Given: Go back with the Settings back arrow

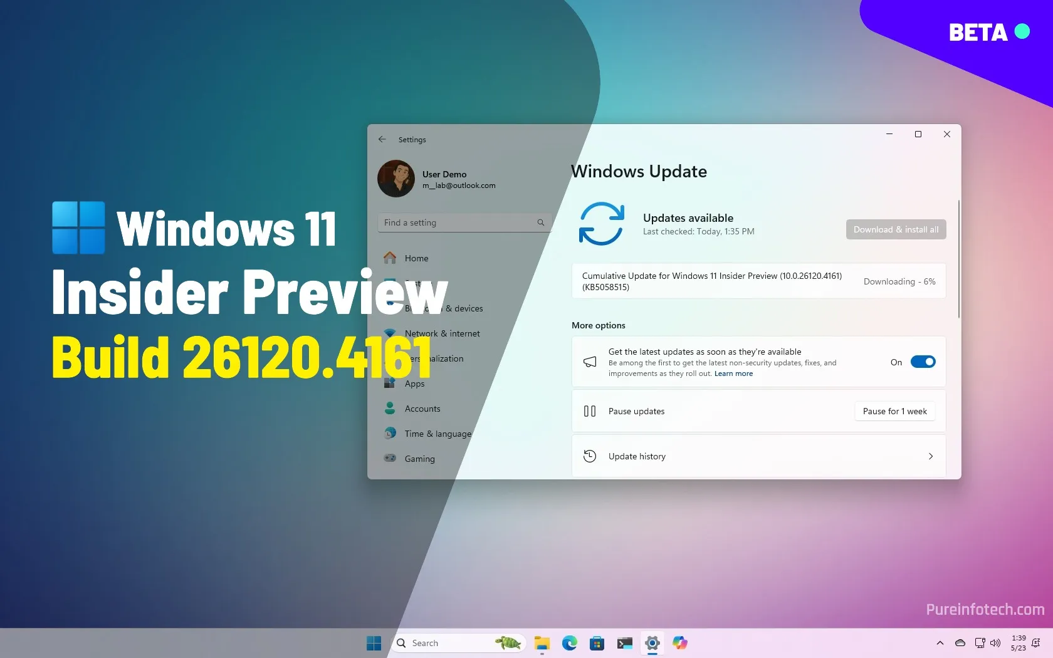Looking at the screenshot, I should (x=382, y=139).
